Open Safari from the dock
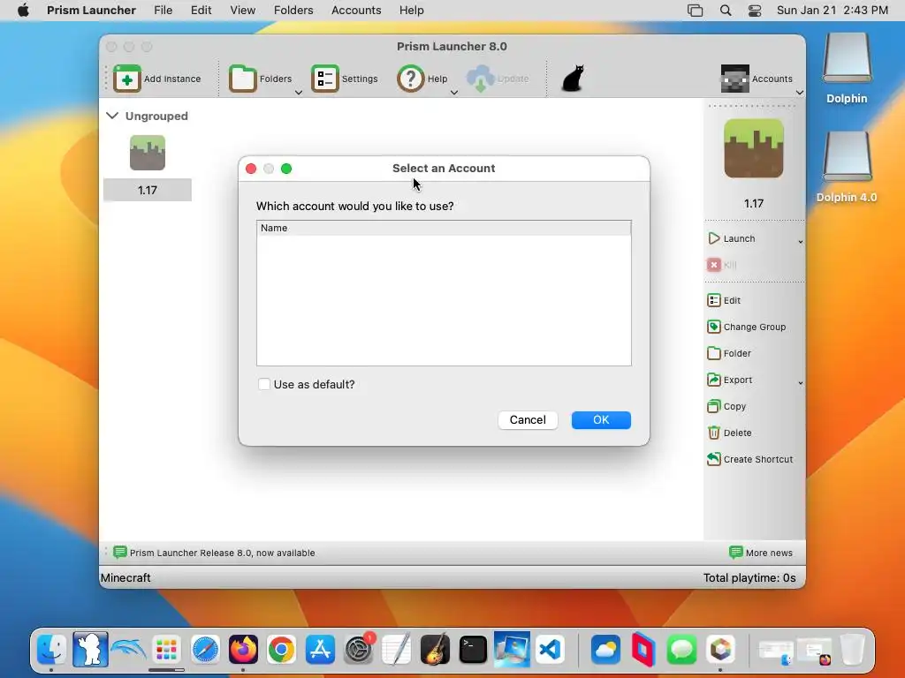 205,651
